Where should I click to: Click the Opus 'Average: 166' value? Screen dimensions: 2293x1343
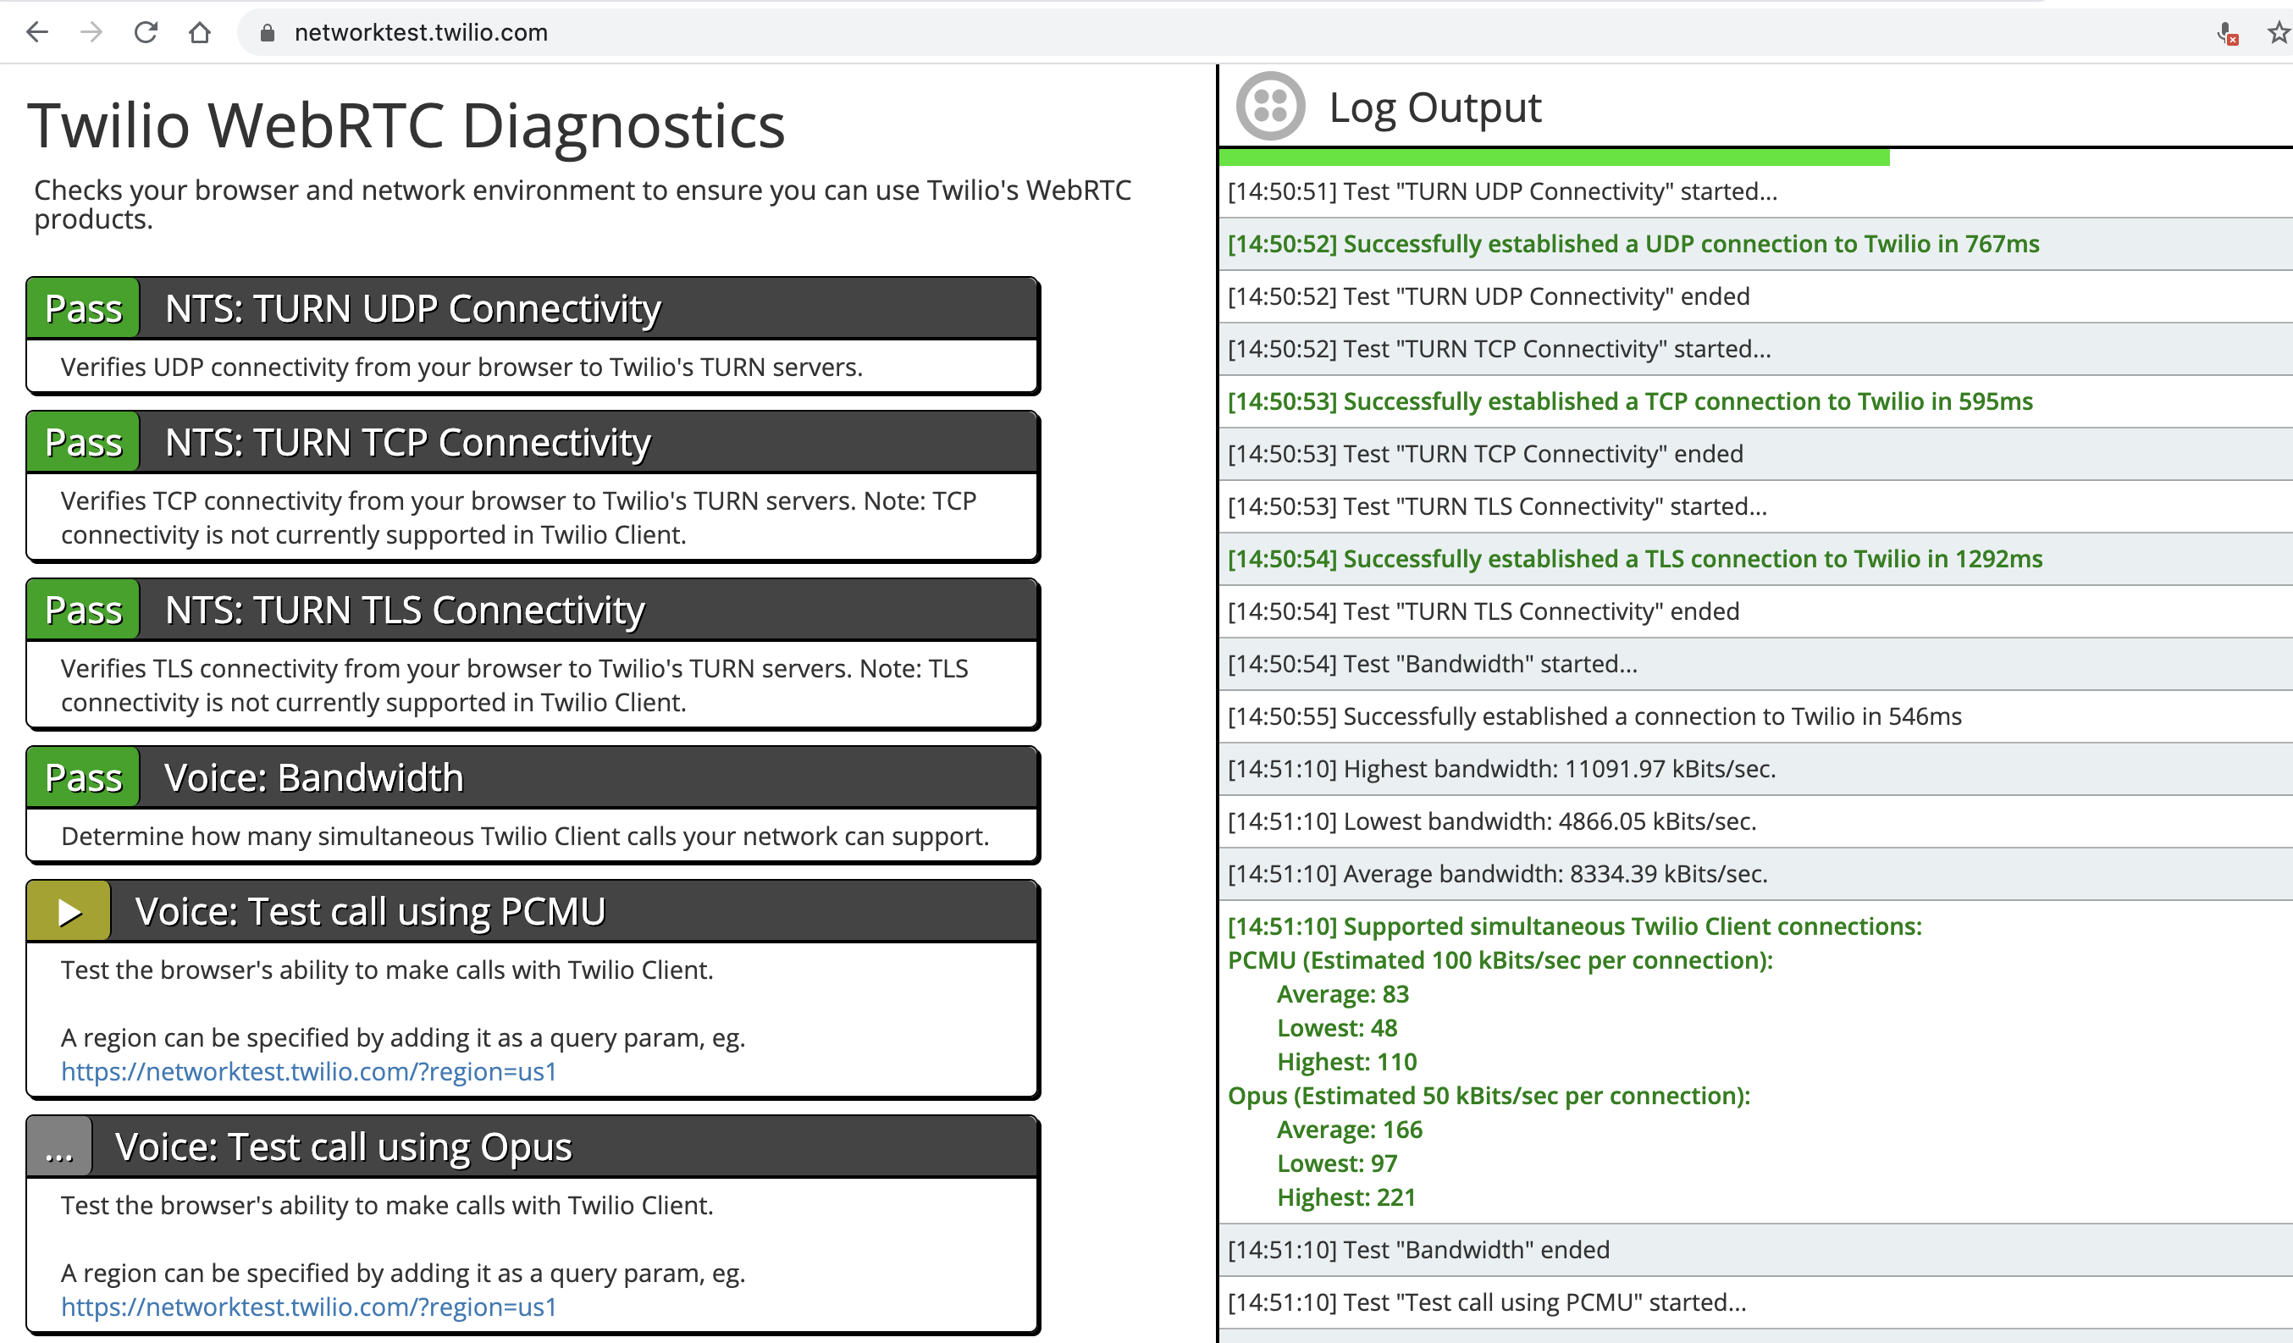click(x=1350, y=1129)
